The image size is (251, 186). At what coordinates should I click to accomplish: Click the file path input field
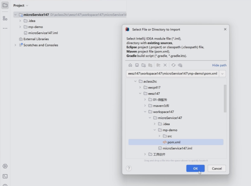(x=173, y=74)
